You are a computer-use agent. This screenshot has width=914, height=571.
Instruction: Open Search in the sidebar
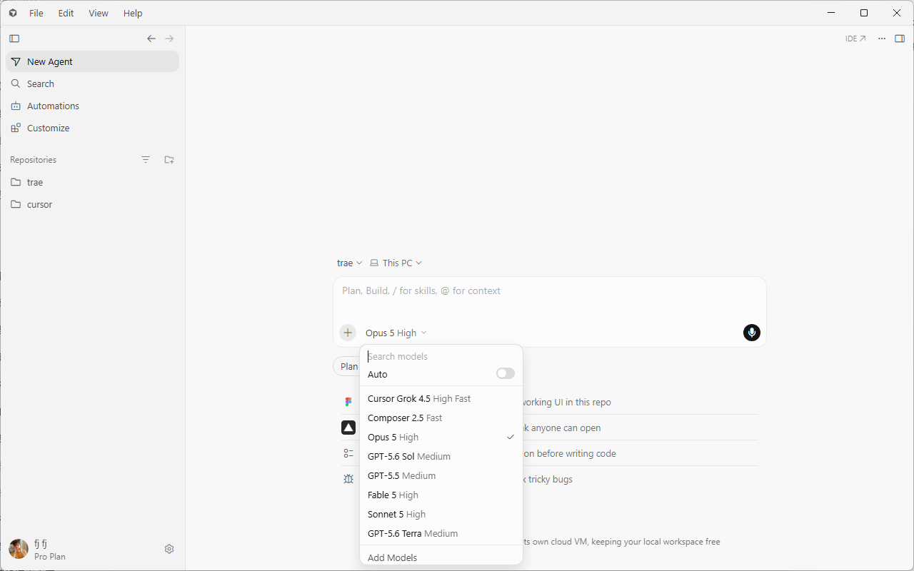[92, 84]
